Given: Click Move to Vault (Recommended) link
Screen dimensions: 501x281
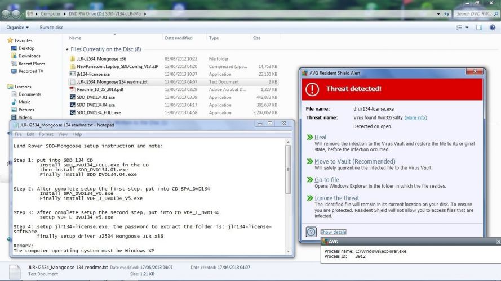Looking at the screenshot, I should pyautogui.click(x=354, y=161).
